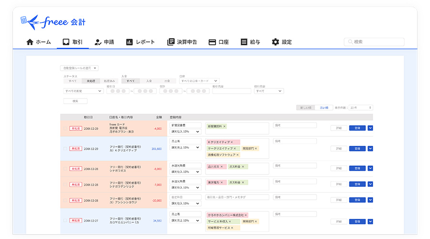Select the 処理済み status filter

coord(109,81)
